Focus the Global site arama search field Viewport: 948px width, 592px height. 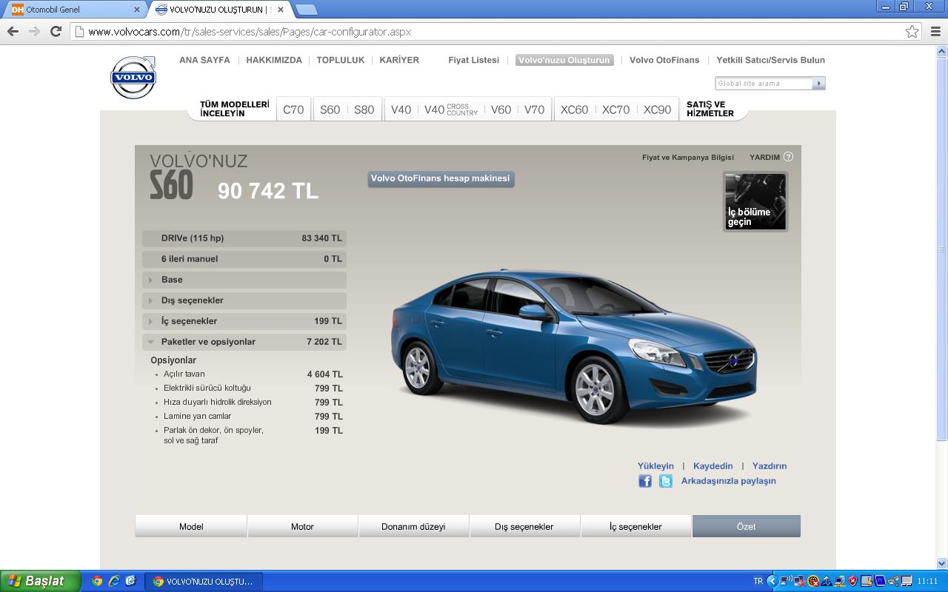click(764, 84)
